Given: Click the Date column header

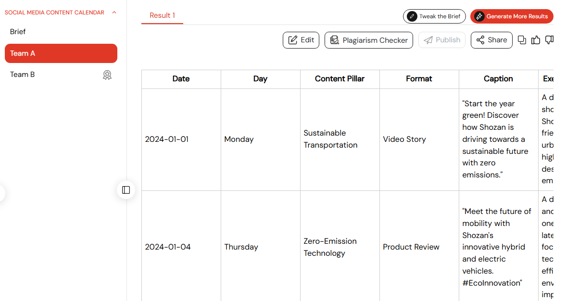Looking at the screenshot, I should pyautogui.click(x=181, y=79).
